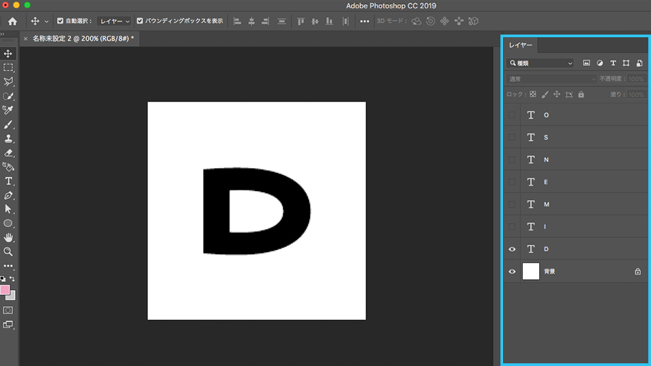Lock all layer attributes
This screenshot has width=651, height=366.
581,95
